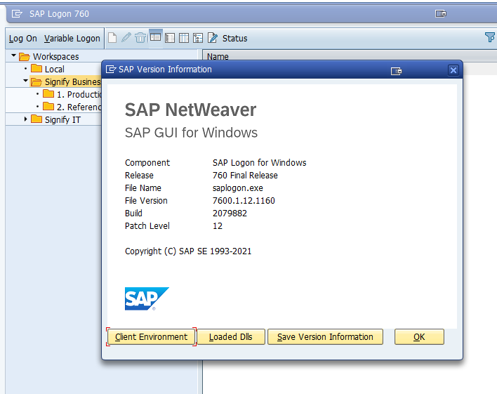Click the layout icon in SAP Logon title bar

pyautogui.click(x=441, y=13)
